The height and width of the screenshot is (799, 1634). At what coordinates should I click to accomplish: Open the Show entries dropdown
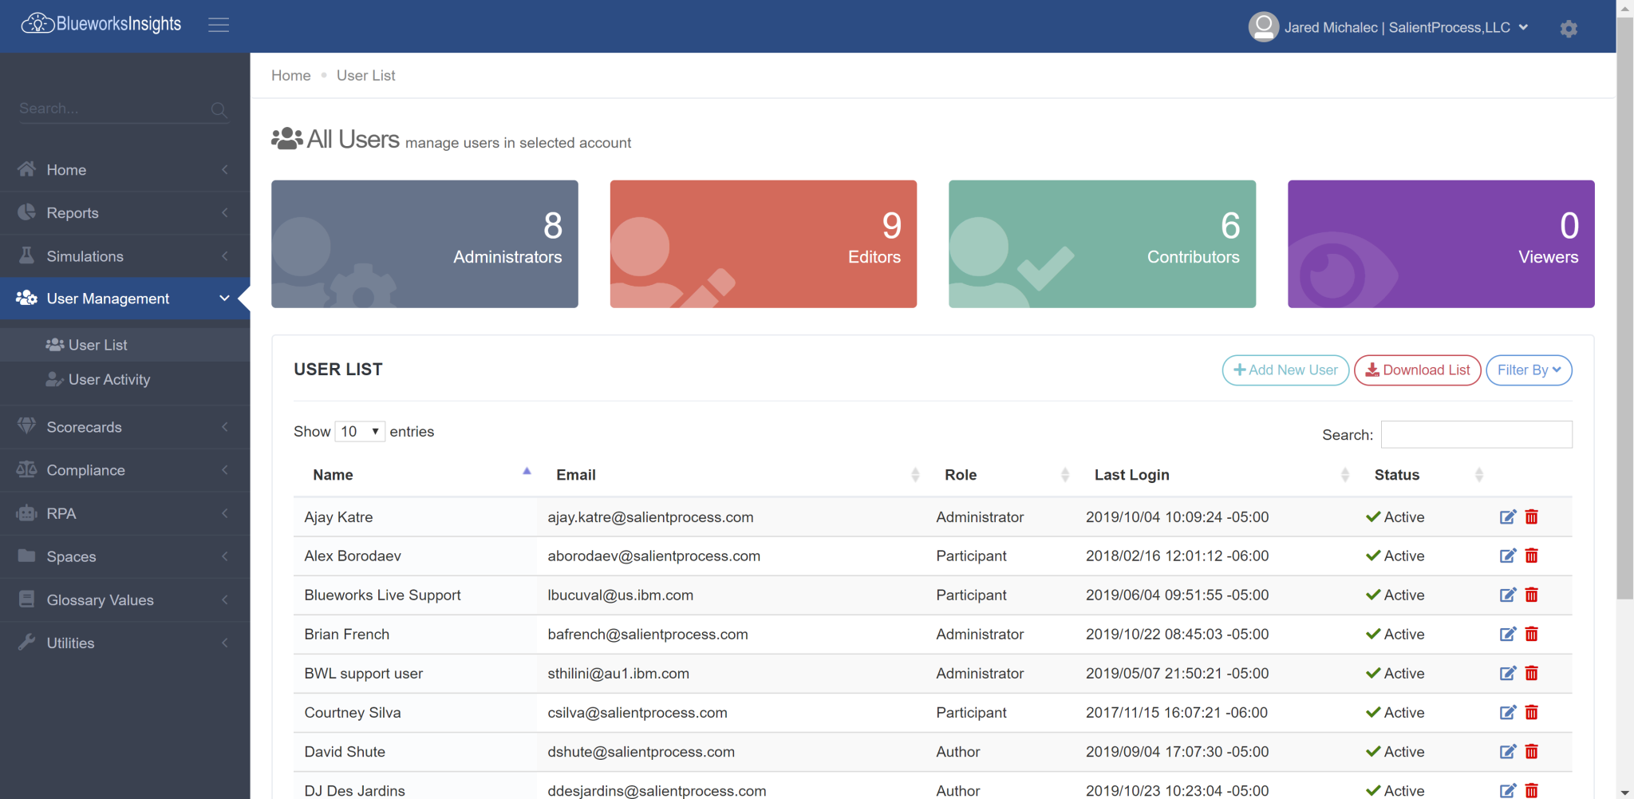tap(359, 431)
